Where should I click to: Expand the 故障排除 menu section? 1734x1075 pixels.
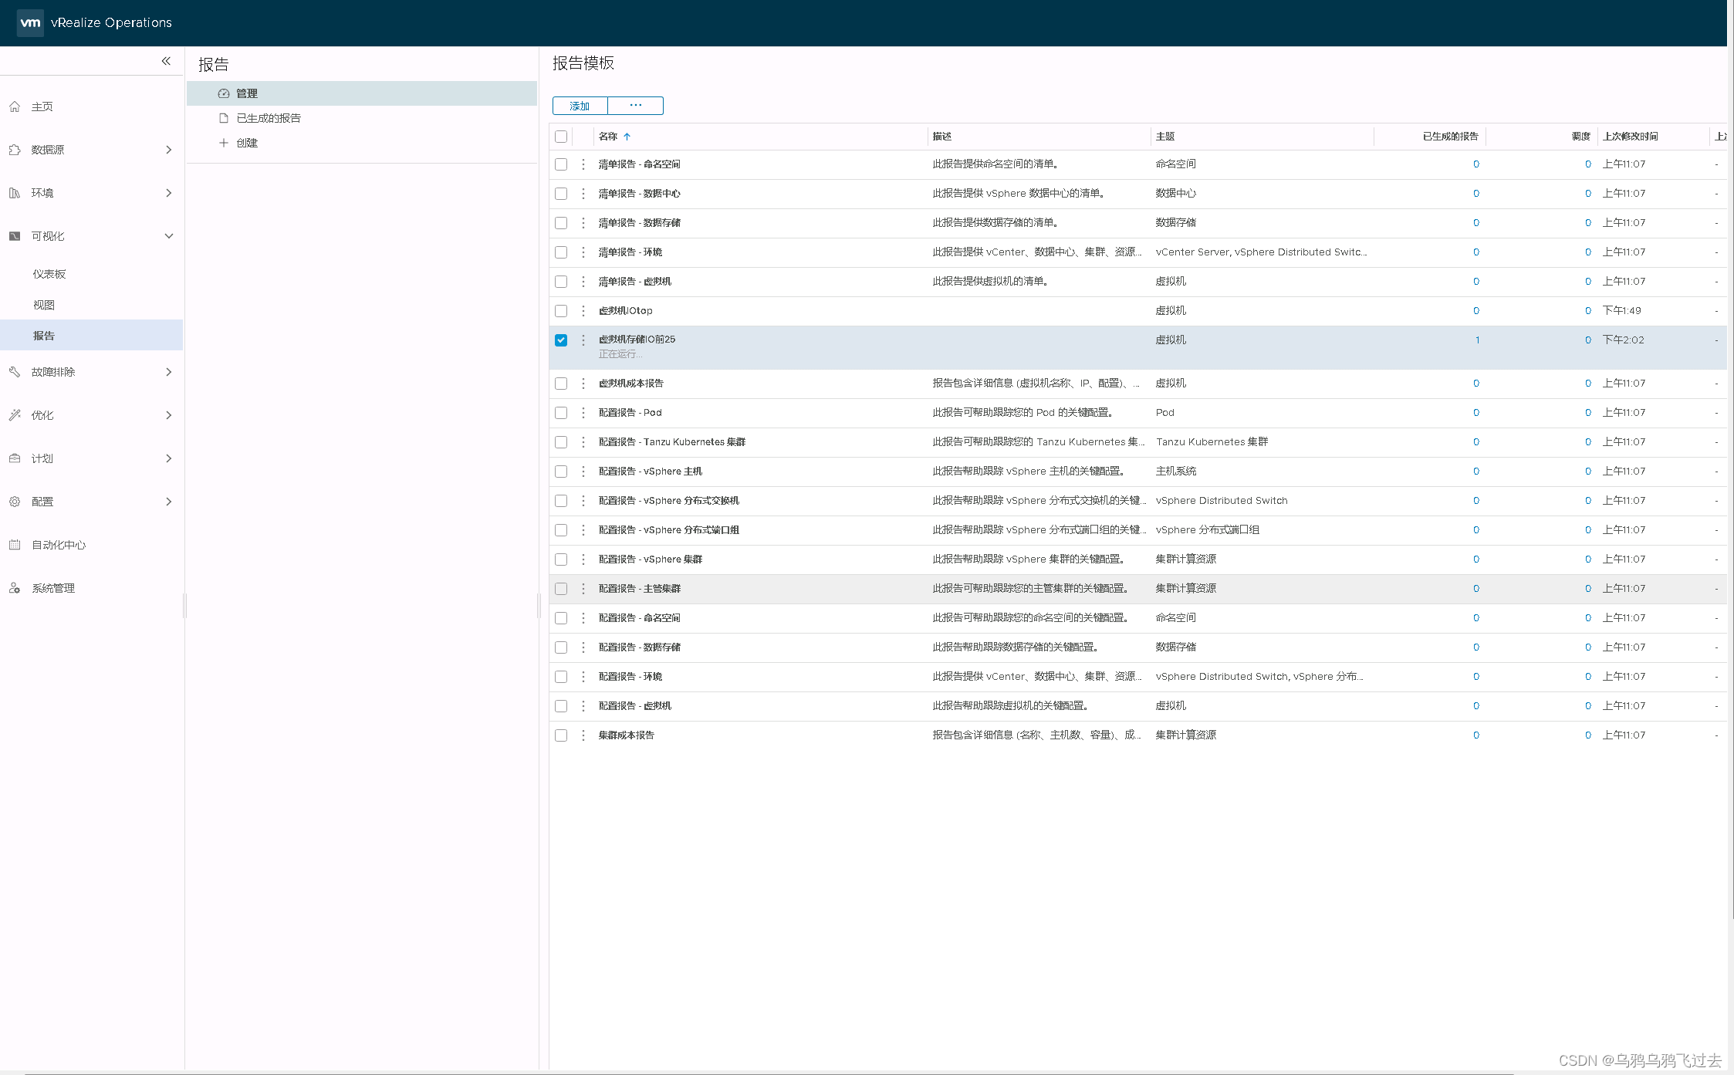168,372
